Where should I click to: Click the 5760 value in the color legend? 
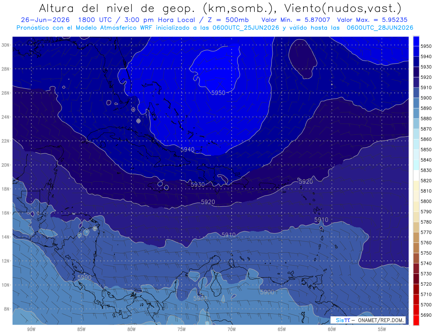[x=426, y=242]
